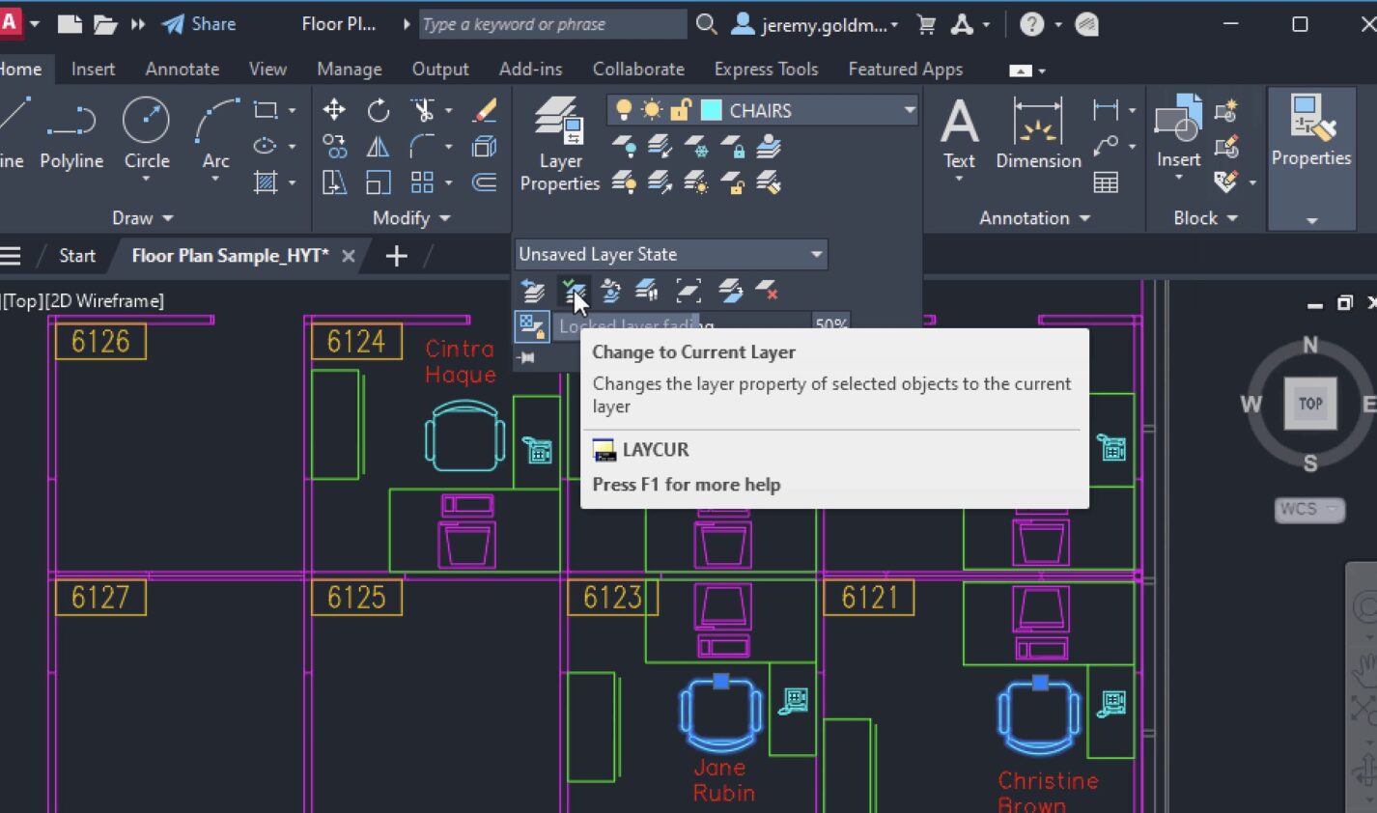
Task: Open the Start drawing tab
Action: [x=77, y=256]
